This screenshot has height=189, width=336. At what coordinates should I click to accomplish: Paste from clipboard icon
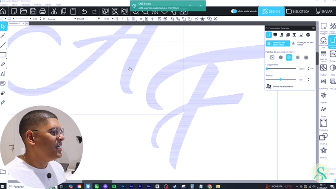(x=73, y=11)
